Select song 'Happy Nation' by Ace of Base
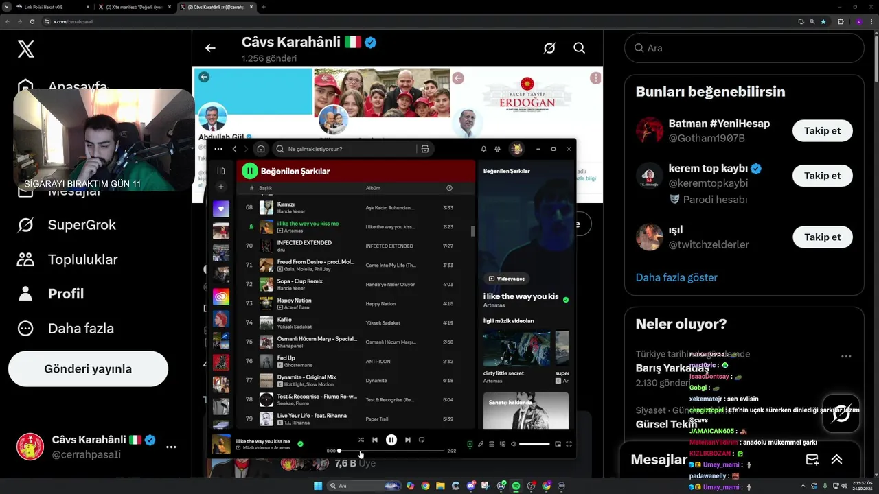The height and width of the screenshot is (494, 879). pyautogui.click(x=356, y=303)
